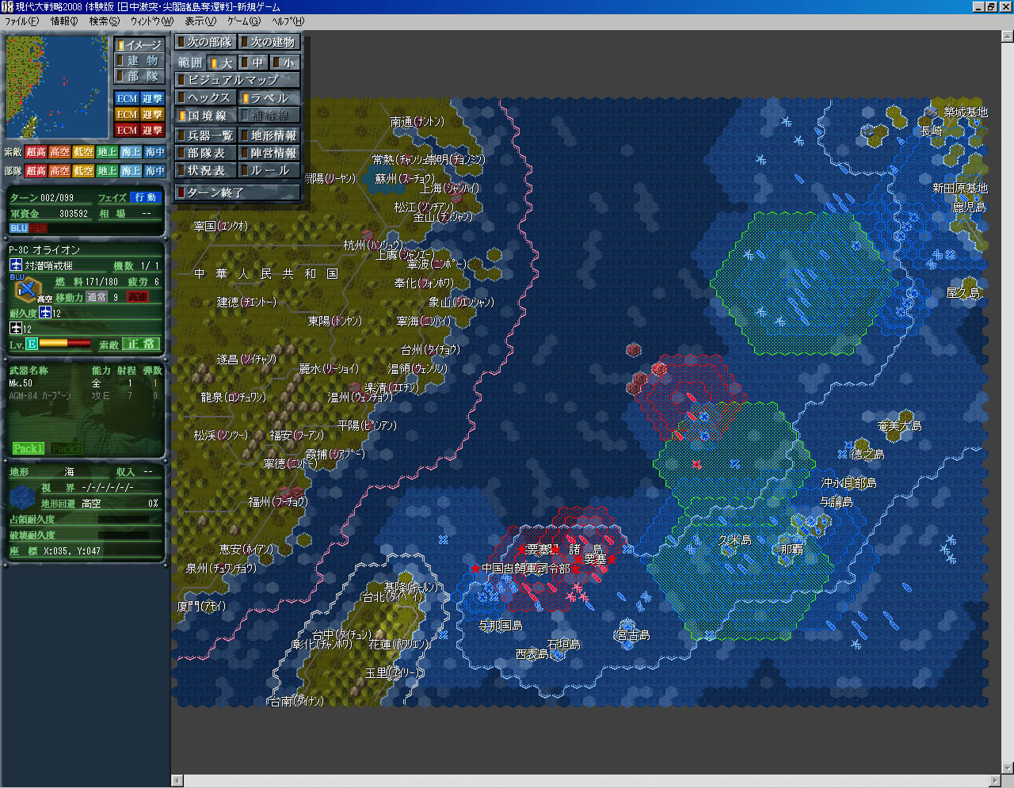Toggle 超高 in the 索敵 row
1014x788 pixels.
coord(36,152)
